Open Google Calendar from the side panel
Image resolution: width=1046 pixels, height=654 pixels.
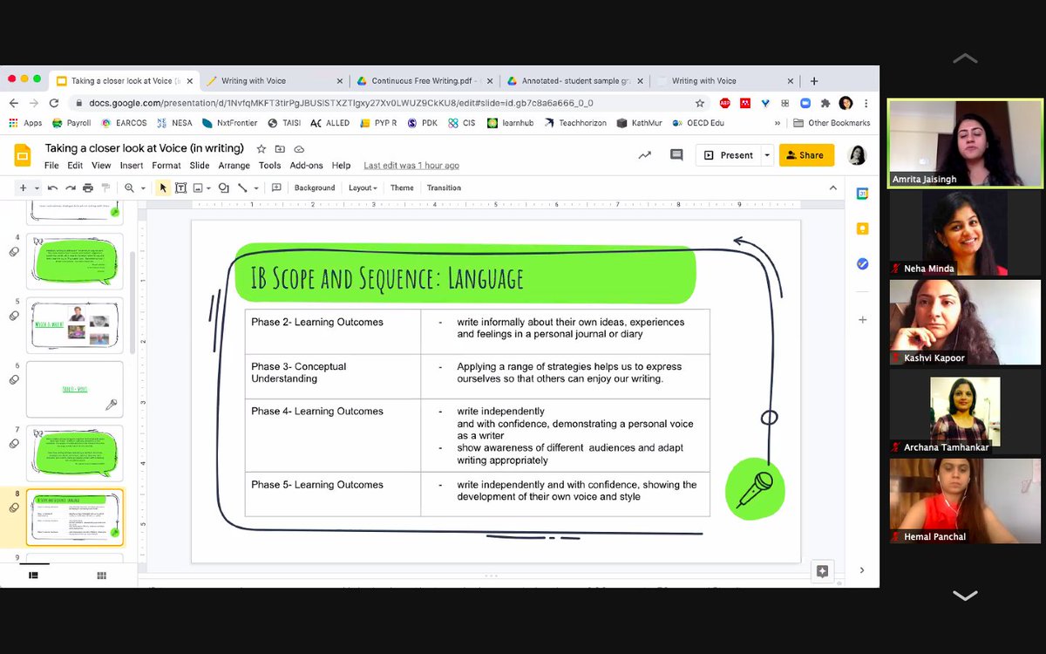(861, 193)
